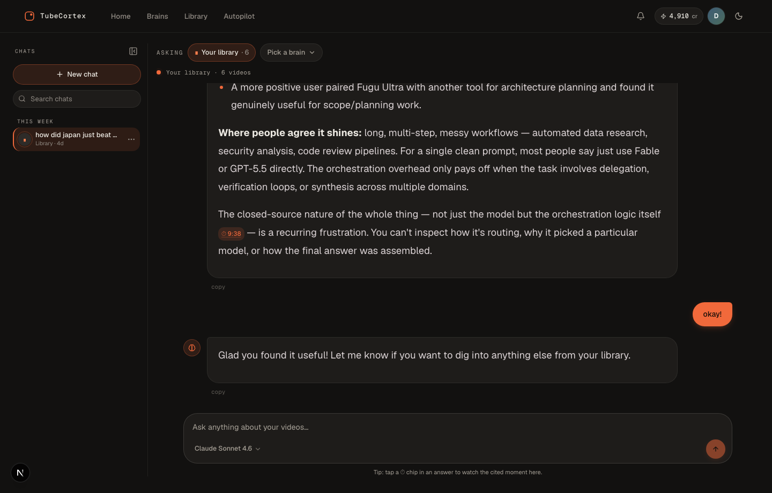Click the TubeCortex logo icon

29,16
